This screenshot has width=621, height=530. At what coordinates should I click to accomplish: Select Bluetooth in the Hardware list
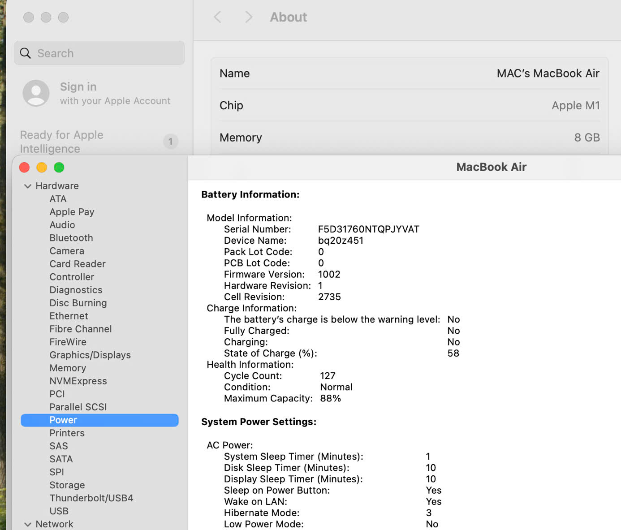coord(71,238)
